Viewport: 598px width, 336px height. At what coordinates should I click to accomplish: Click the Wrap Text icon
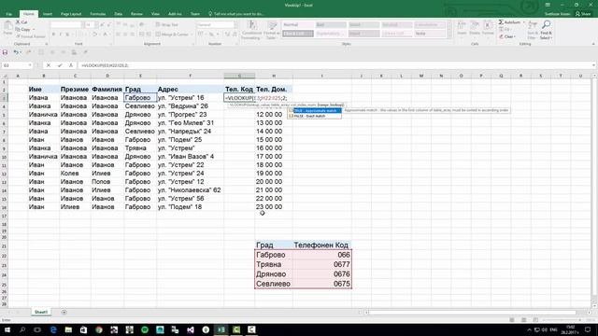coord(158,25)
